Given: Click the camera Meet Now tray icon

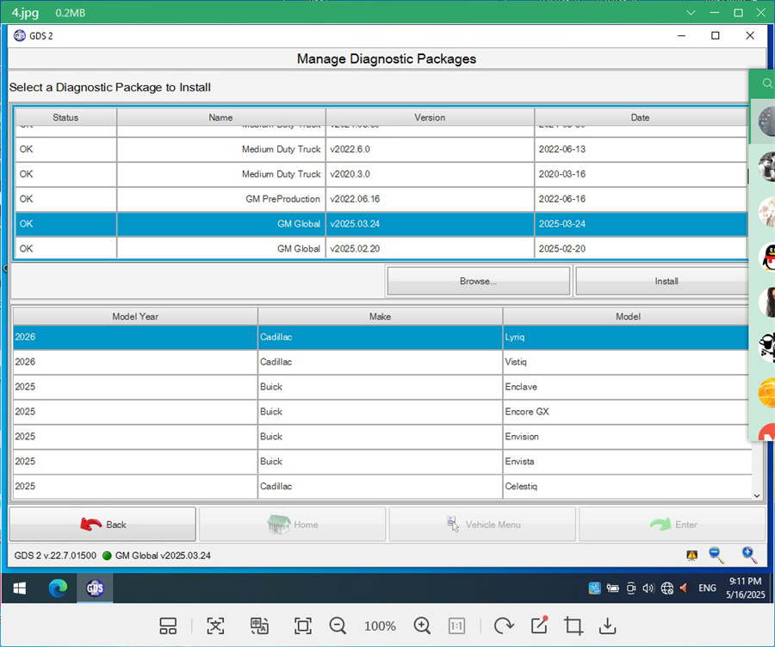Looking at the screenshot, I should (x=631, y=588).
